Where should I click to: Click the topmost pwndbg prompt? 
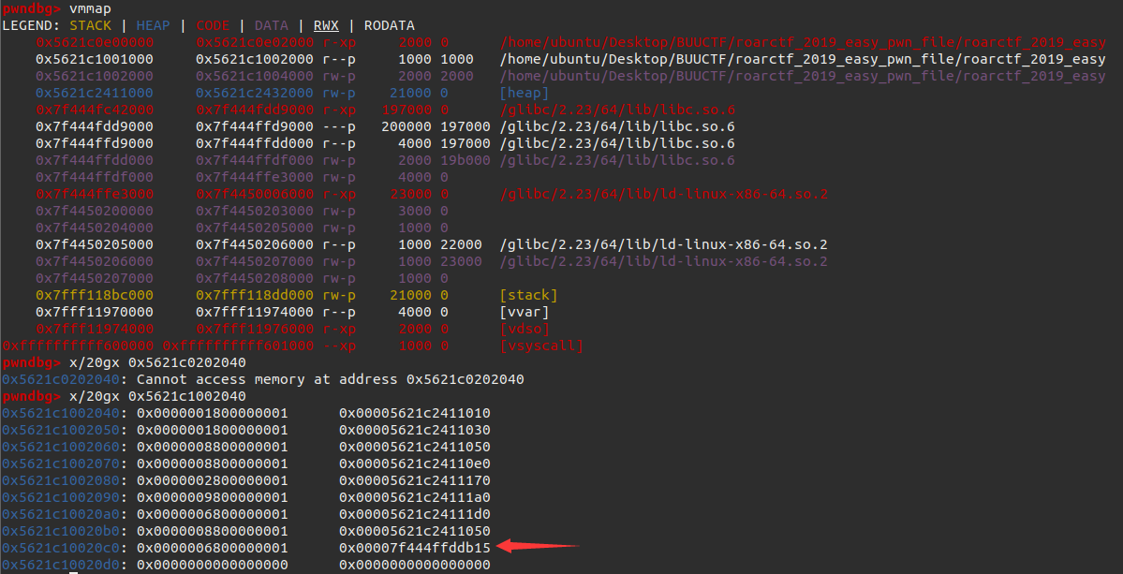pos(32,8)
